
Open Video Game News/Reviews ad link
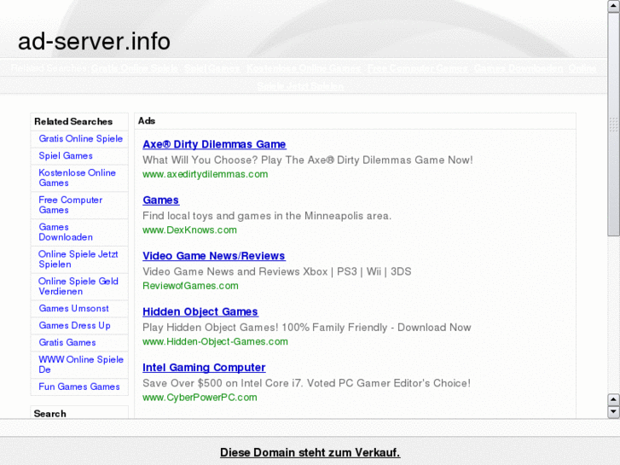tap(214, 256)
